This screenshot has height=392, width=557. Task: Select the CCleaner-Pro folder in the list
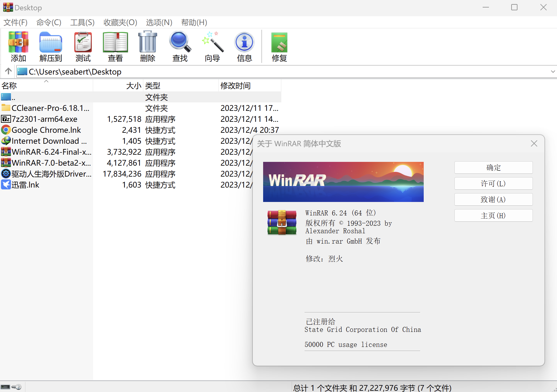[50, 108]
